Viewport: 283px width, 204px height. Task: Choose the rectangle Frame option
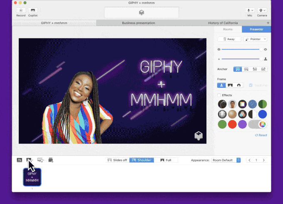[x=230, y=85]
